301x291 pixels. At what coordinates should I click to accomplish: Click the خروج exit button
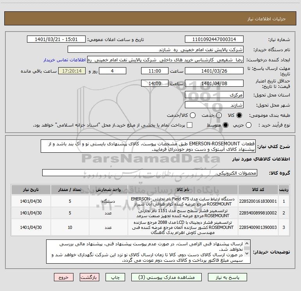click(x=64, y=277)
